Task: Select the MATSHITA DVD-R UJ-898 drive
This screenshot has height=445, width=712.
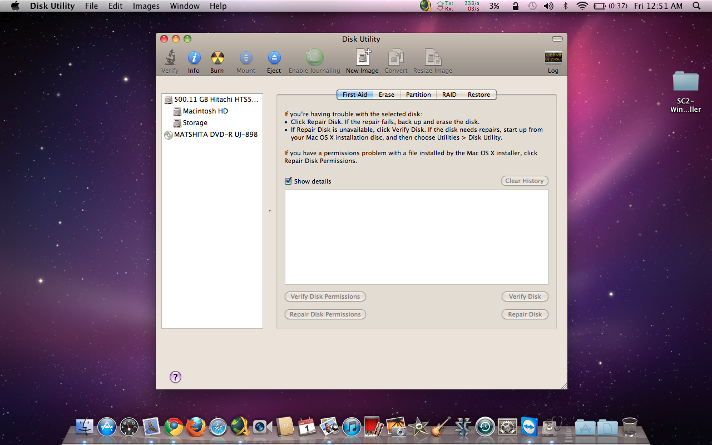Action: pyautogui.click(x=212, y=135)
